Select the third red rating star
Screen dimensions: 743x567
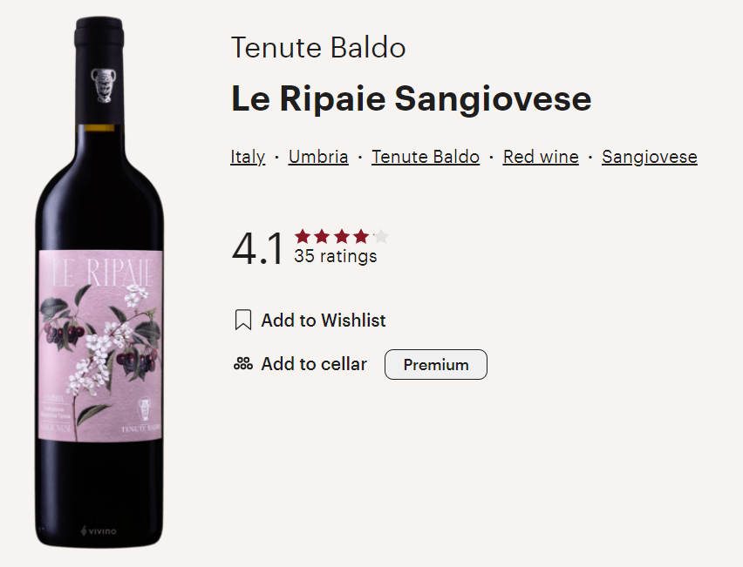point(341,236)
